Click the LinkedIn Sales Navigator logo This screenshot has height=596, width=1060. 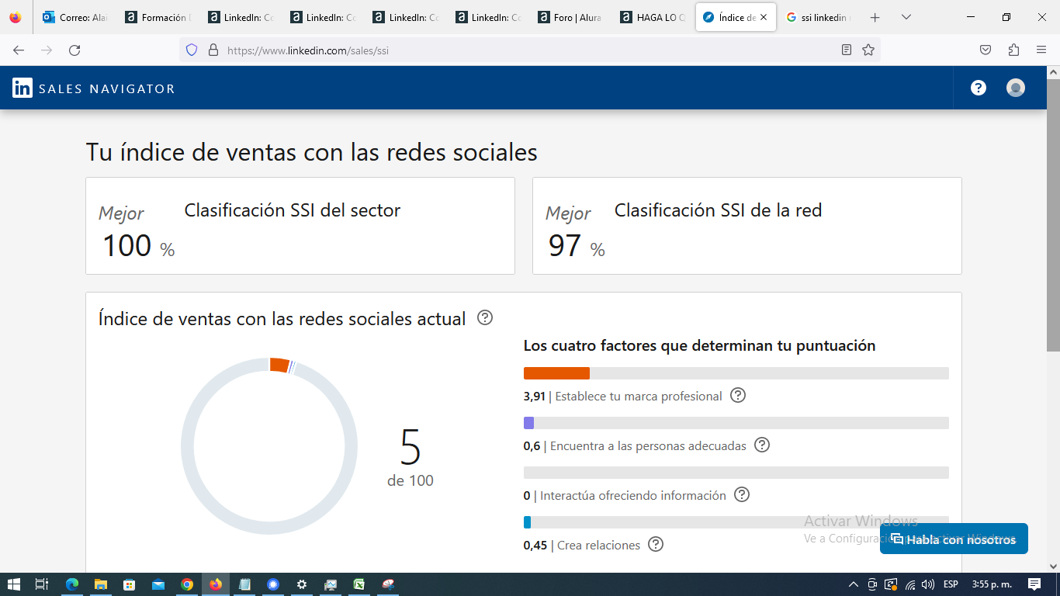point(93,88)
